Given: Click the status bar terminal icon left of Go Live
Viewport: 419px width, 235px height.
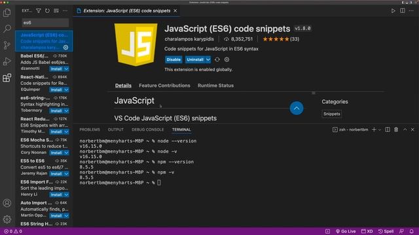Looking at the screenshot, I should click(x=327, y=231).
